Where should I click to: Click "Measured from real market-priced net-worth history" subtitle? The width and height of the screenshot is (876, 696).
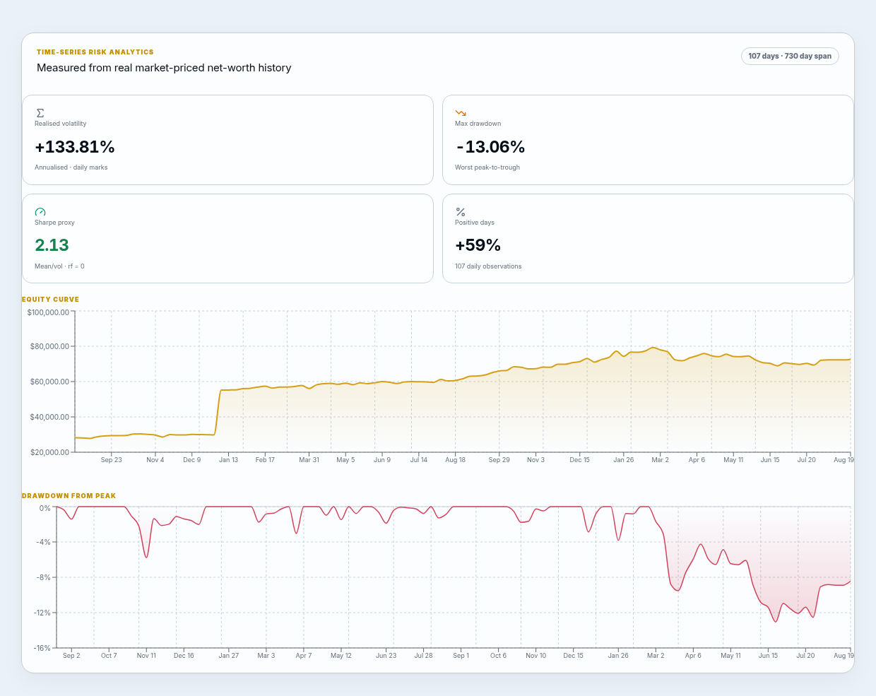(x=164, y=68)
